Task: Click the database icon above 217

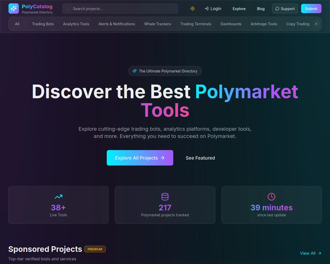Action: click(165, 197)
